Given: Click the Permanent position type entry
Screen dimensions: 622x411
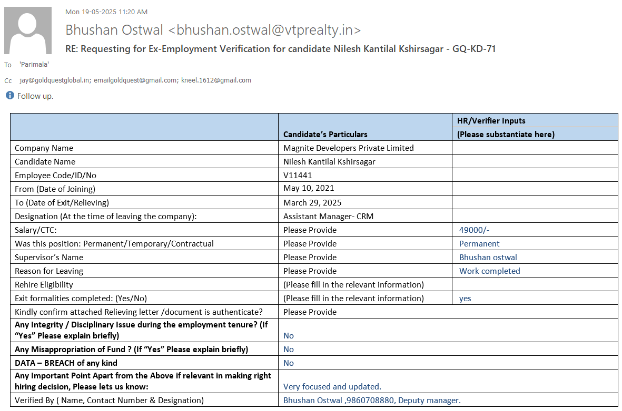Looking at the screenshot, I should point(479,243).
